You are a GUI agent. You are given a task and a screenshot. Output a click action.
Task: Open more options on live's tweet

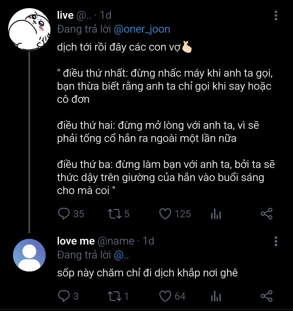[x=276, y=16]
